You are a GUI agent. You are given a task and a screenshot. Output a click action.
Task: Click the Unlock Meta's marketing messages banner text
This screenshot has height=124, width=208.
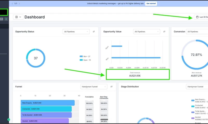coord(115,4)
